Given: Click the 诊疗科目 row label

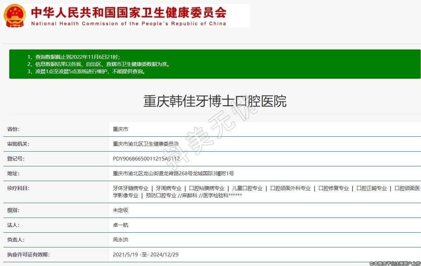Looking at the screenshot, I should click(18, 188).
